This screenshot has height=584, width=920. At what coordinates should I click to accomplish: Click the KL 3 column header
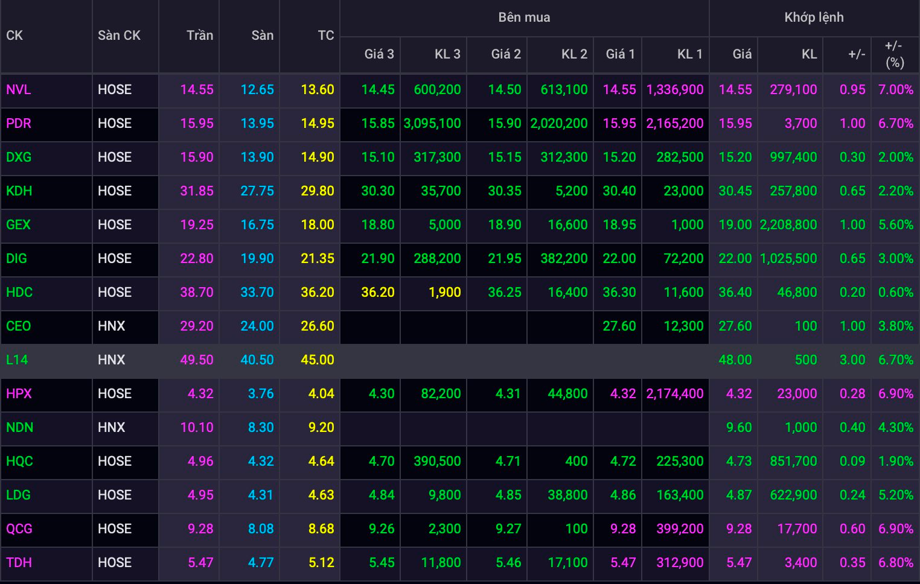447,54
